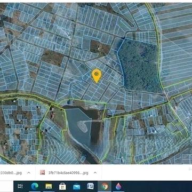The width and height of the screenshot is (192, 192).
Task: Open Microsoft Store from the taskbar
Action: point(62,186)
